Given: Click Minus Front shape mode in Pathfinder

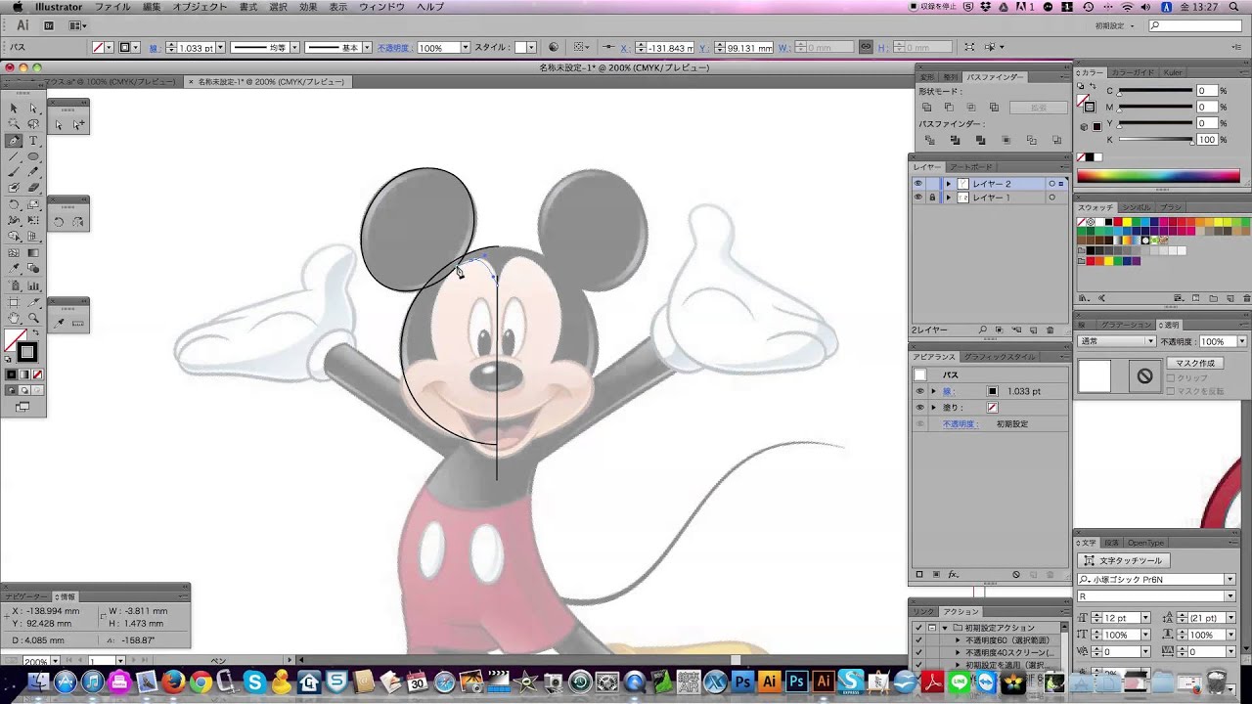Looking at the screenshot, I should pyautogui.click(x=950, y=108).
